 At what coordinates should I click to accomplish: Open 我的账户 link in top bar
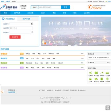pos(14,2)
